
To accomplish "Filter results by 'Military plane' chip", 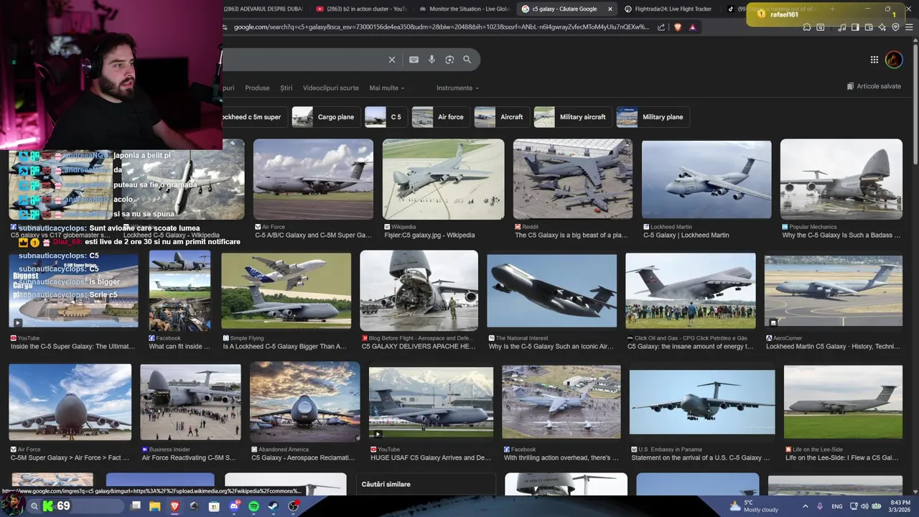I will pyautogui.click(x=653, y=117).
